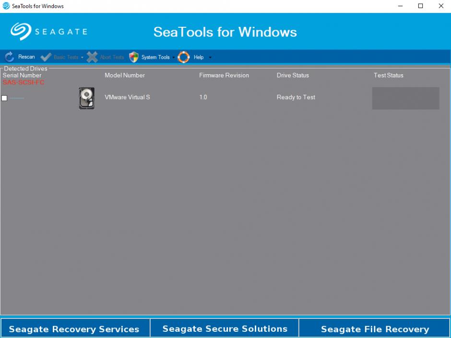Click the Firmware Revision column header

pyautogui.click(x=224, y=75)
